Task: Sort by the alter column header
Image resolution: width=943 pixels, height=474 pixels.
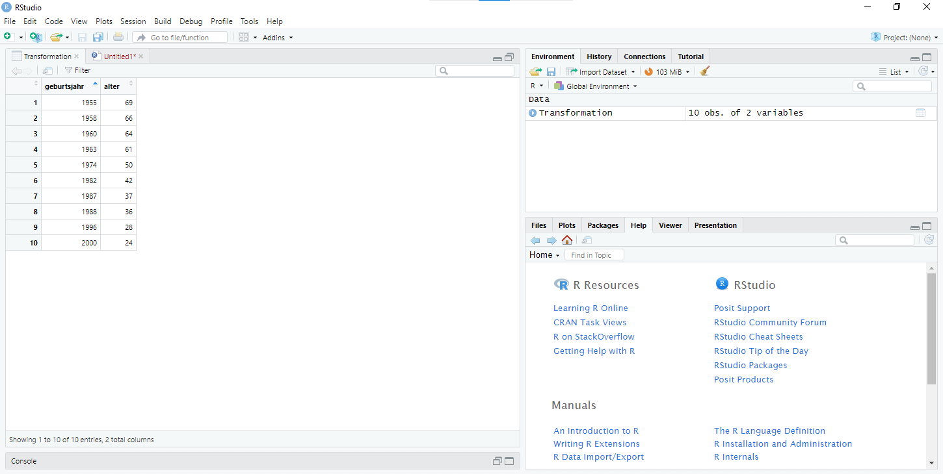Action: click(118, 86)
